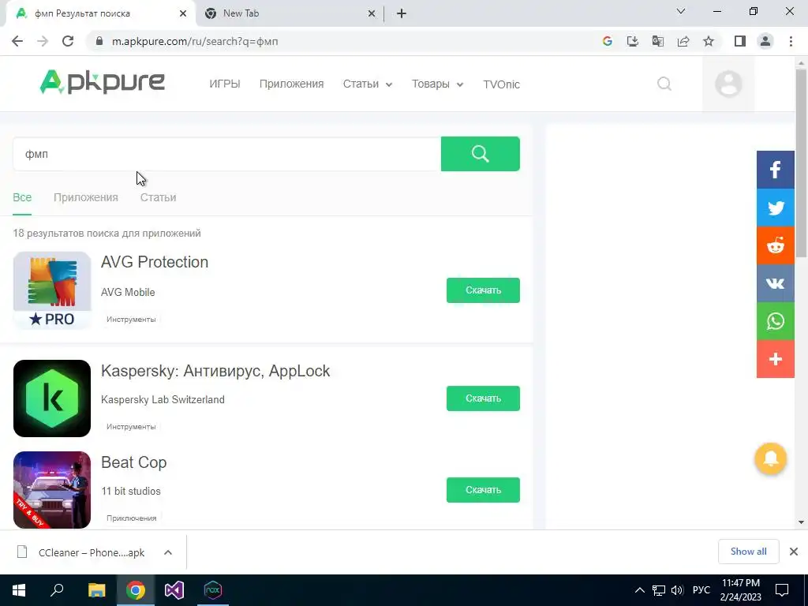
Task: Open the Chrome profile icon
Action: point(765,41)
